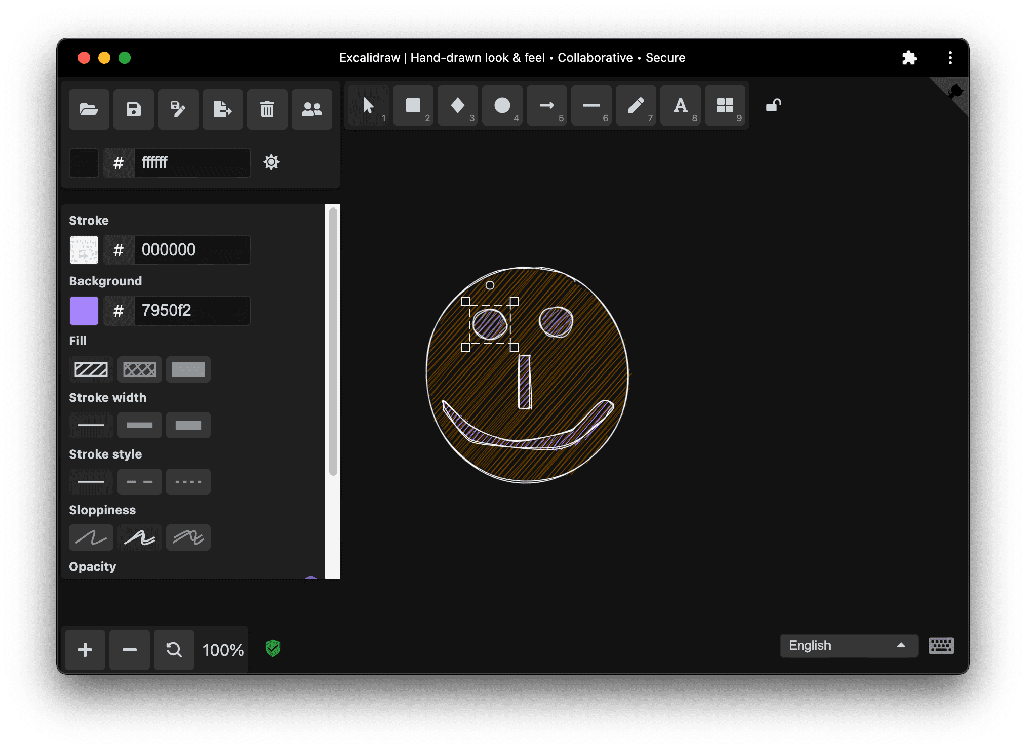Switch to hatch fill style
This screenshot has width=1026, height=749.
tap(92, 368)
